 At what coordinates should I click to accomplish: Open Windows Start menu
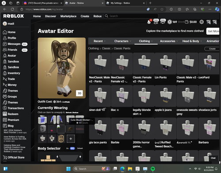coord(69,169)
